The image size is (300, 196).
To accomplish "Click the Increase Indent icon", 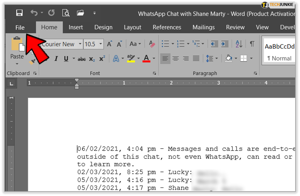I will [225, 44].
